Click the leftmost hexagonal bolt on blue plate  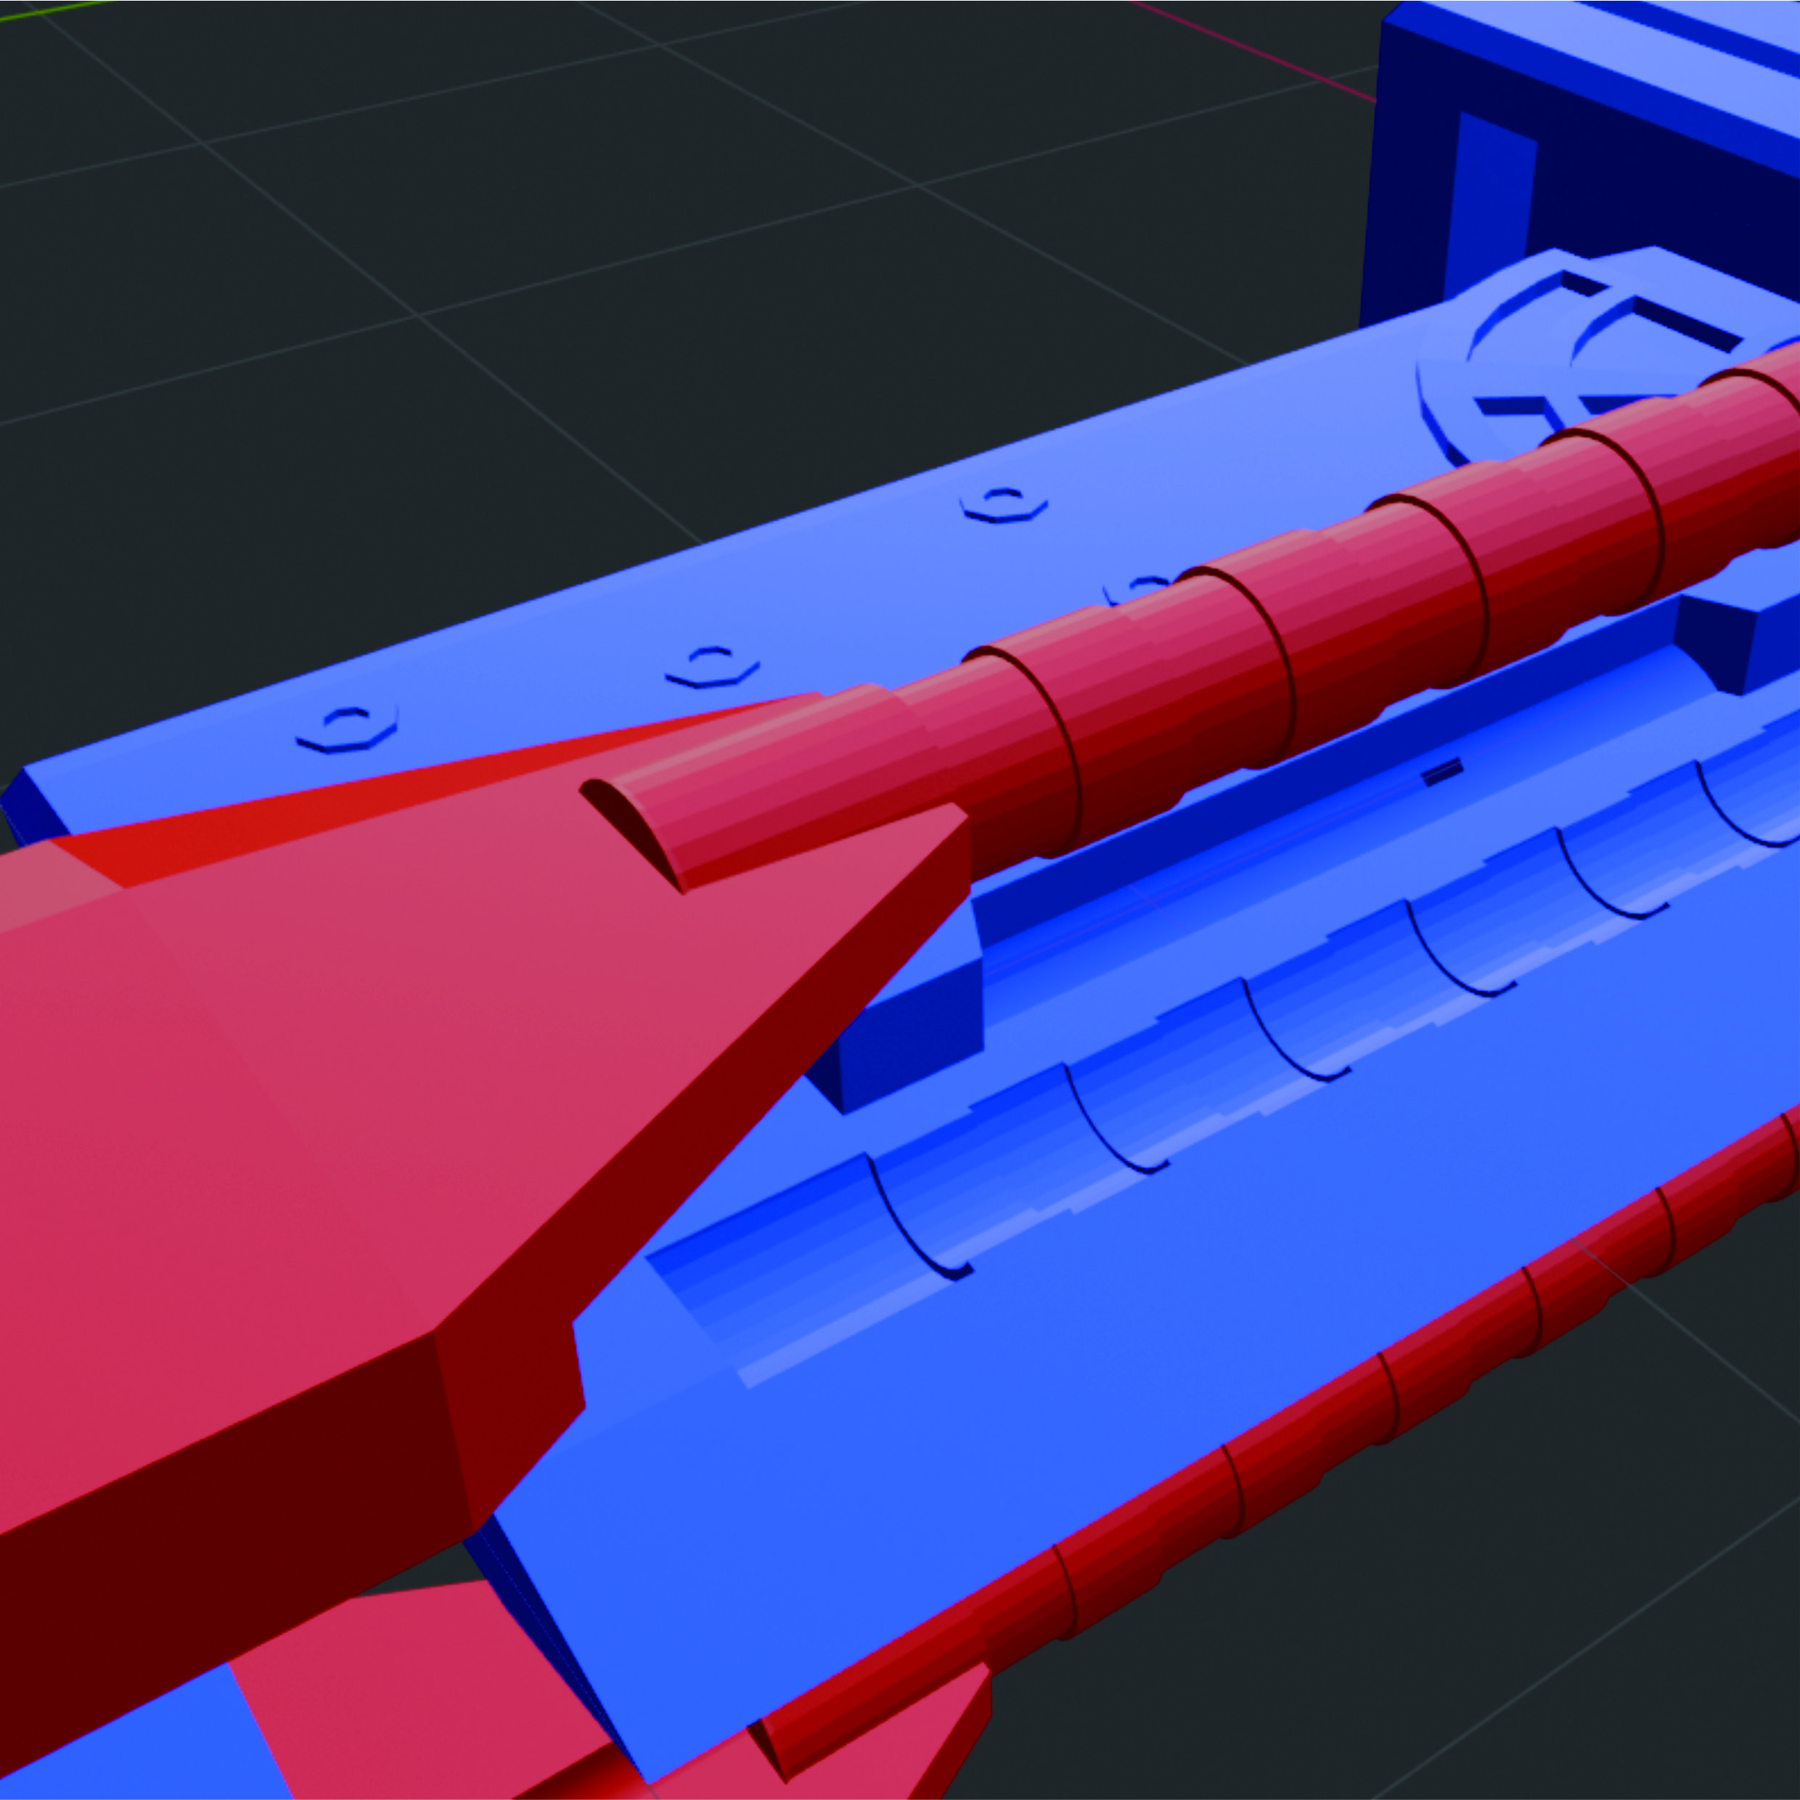click(x=347, y=728)
